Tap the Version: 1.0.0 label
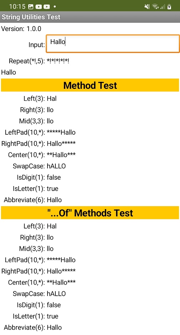The width and height of the screenshot is (180, 335). coord(21,29)
